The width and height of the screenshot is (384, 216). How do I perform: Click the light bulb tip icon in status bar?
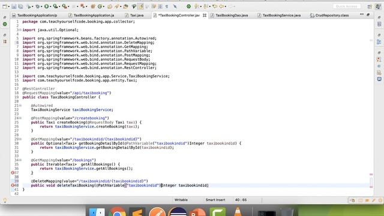[x=5, y=200]
